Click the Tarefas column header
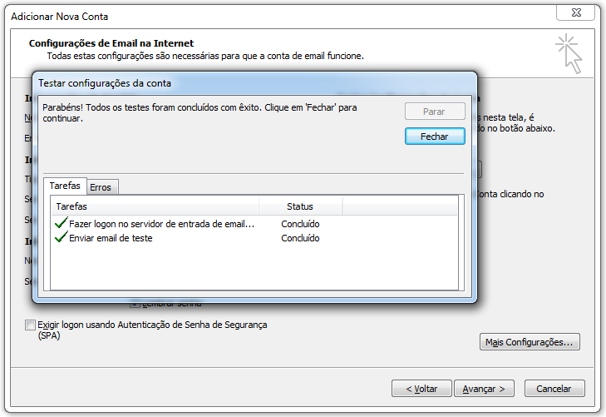 click(x=155, y=206)
